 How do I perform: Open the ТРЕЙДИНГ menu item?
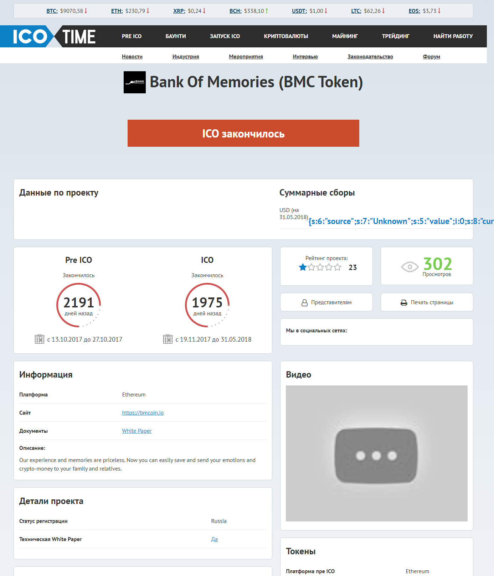396,36
